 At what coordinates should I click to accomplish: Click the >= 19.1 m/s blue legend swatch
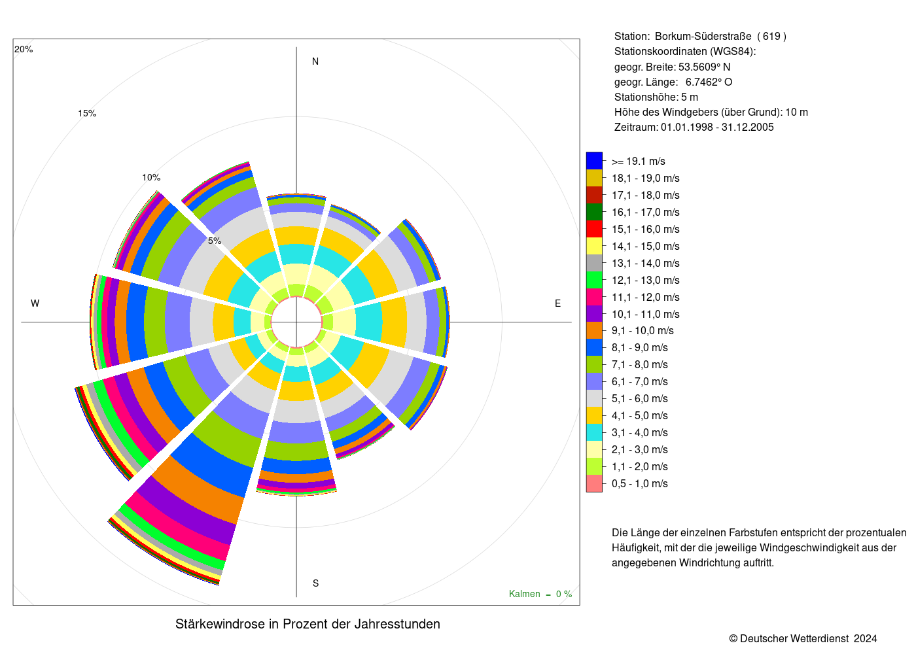[594, 161]
